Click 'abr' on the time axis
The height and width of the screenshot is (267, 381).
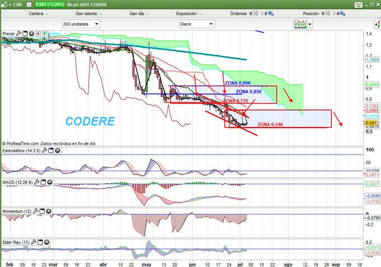tap(103, 264)
